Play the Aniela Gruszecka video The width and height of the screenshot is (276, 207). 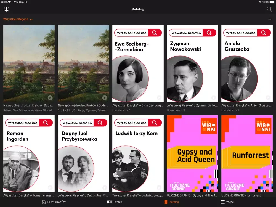[x=268, y=98]
